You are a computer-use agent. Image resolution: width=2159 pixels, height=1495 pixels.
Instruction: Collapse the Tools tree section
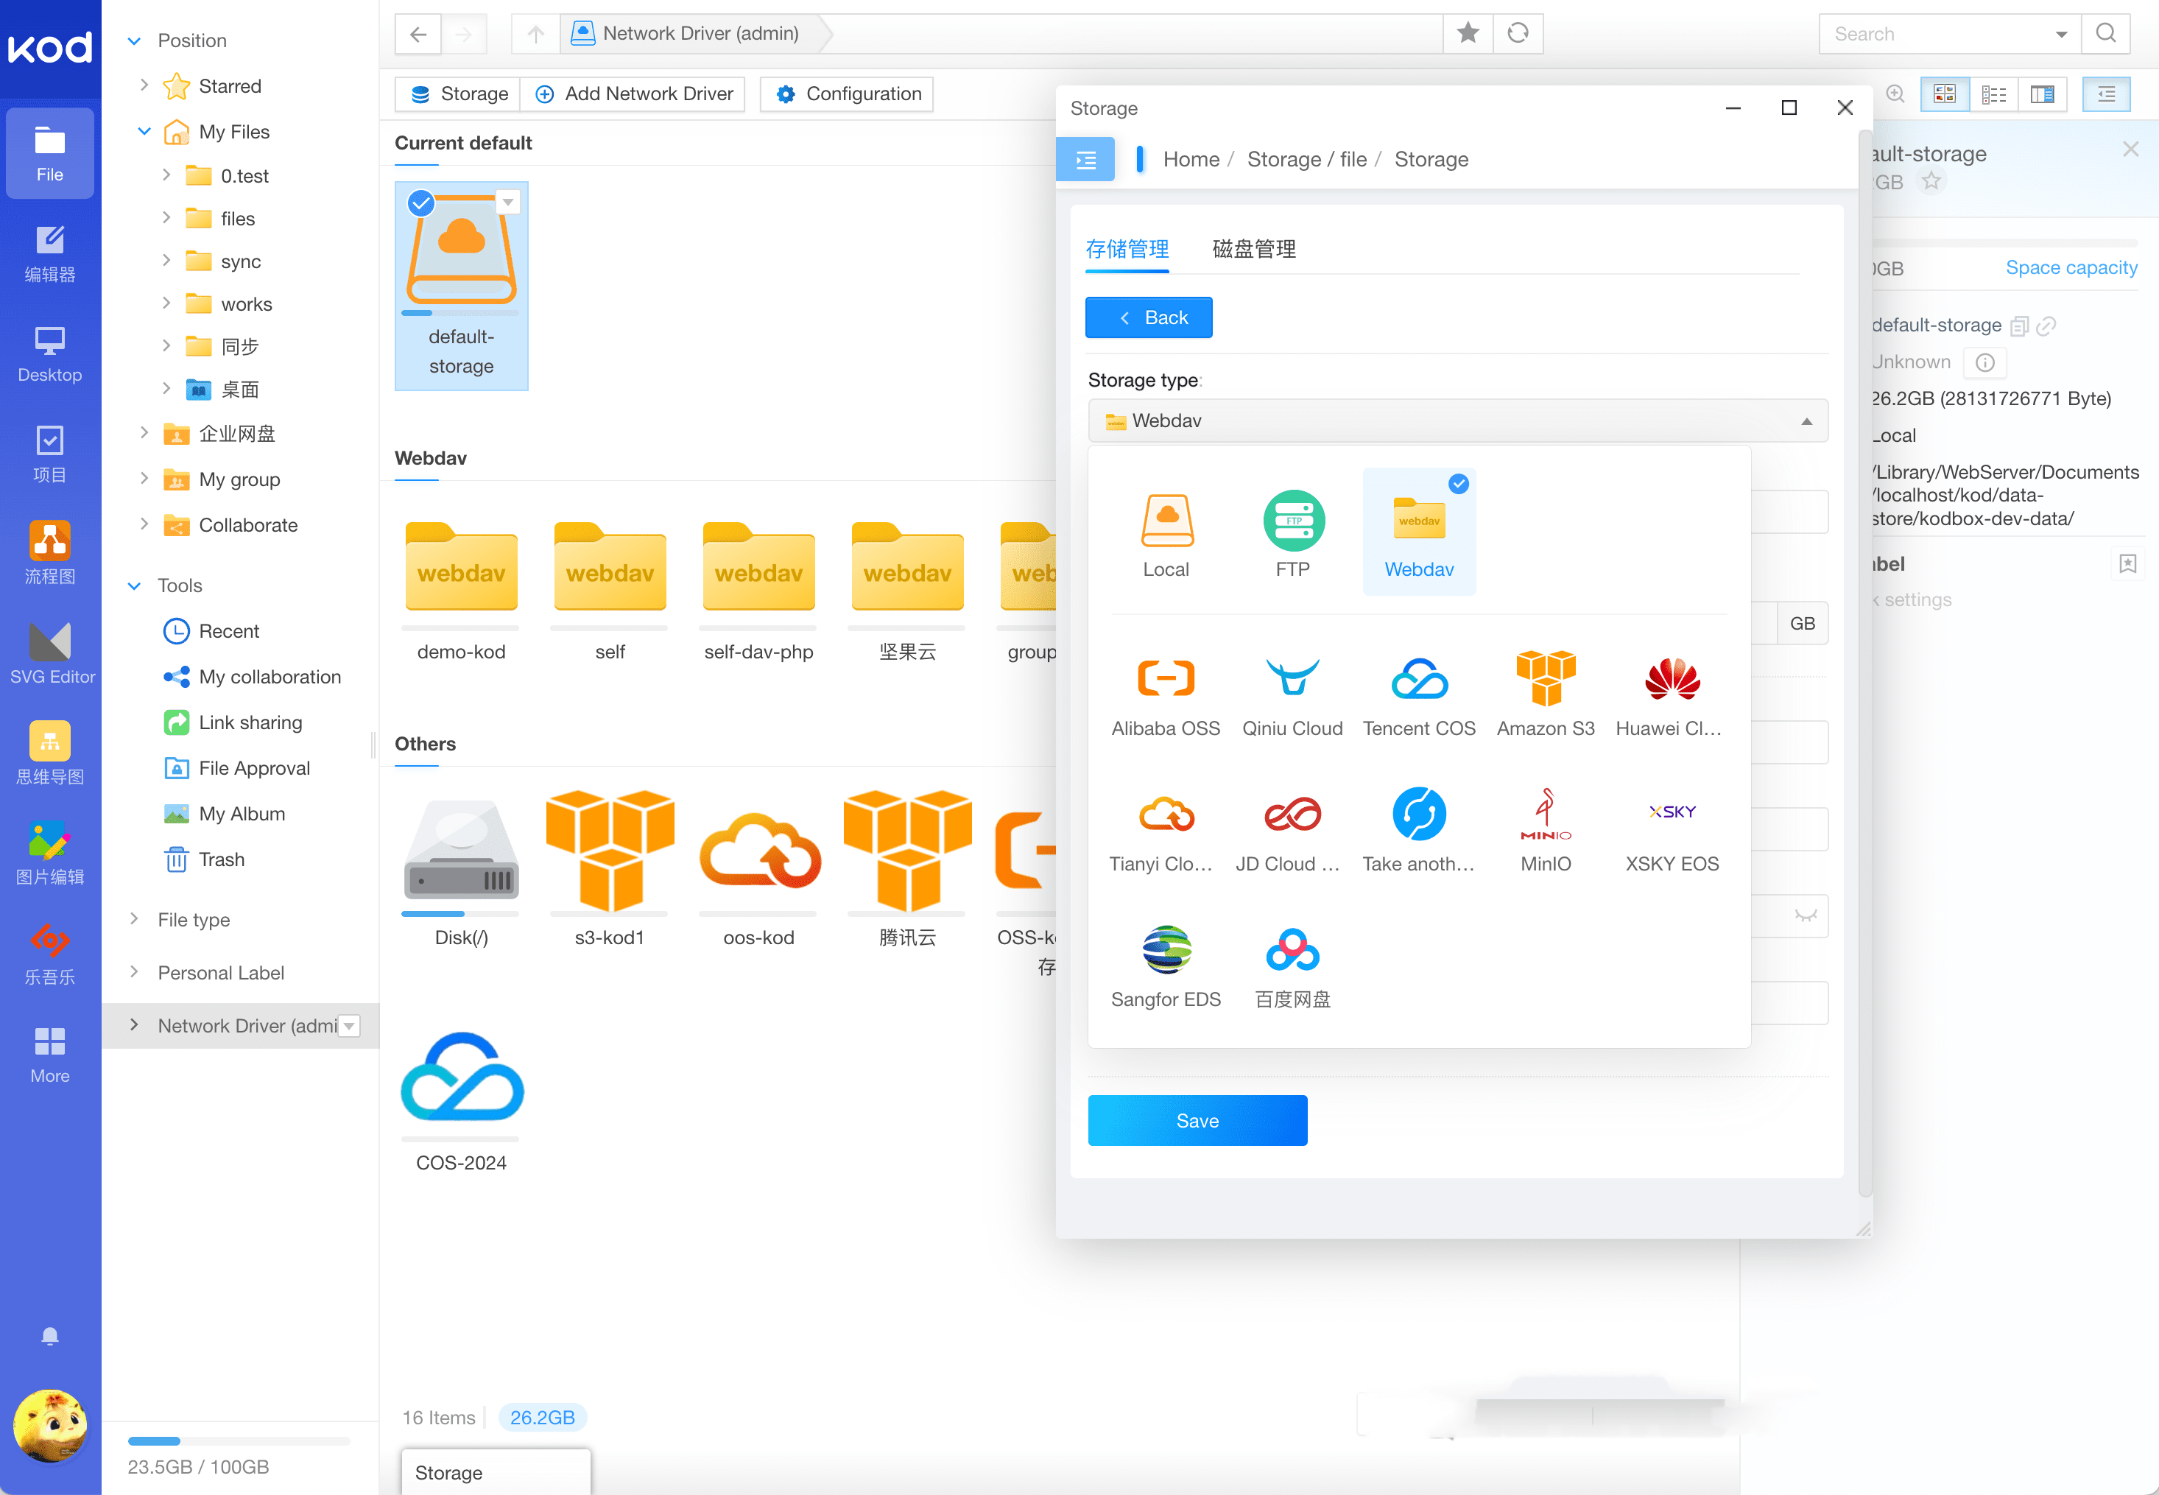[134, 585]
